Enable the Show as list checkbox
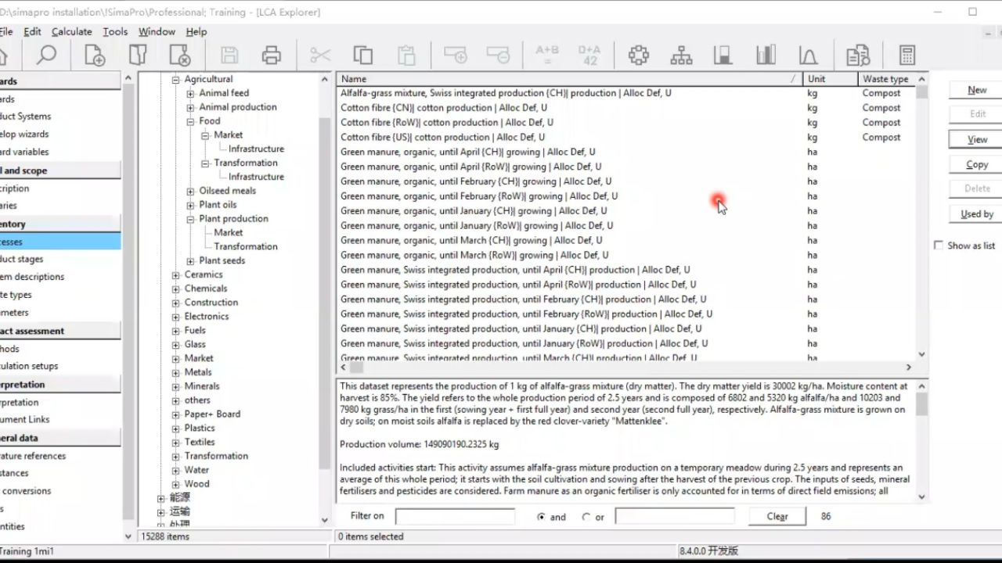 point(939,245)
